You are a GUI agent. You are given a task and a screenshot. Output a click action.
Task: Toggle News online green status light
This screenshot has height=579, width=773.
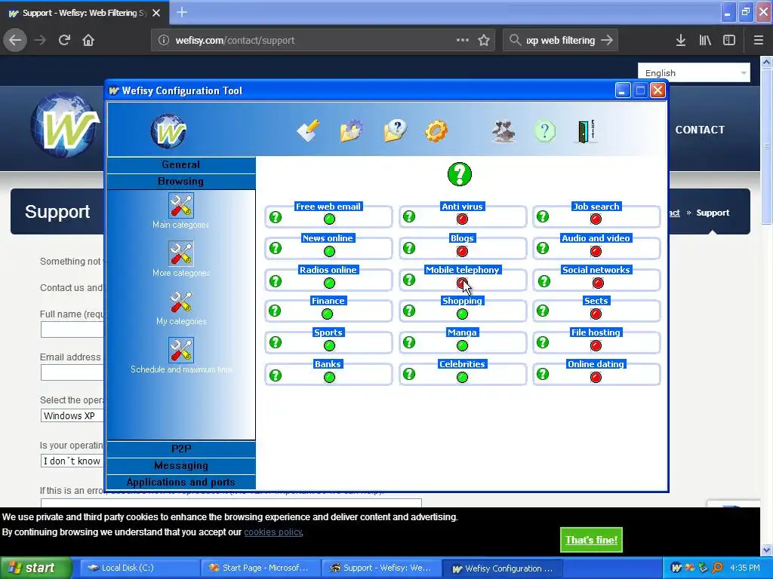(x=329, y=252)
